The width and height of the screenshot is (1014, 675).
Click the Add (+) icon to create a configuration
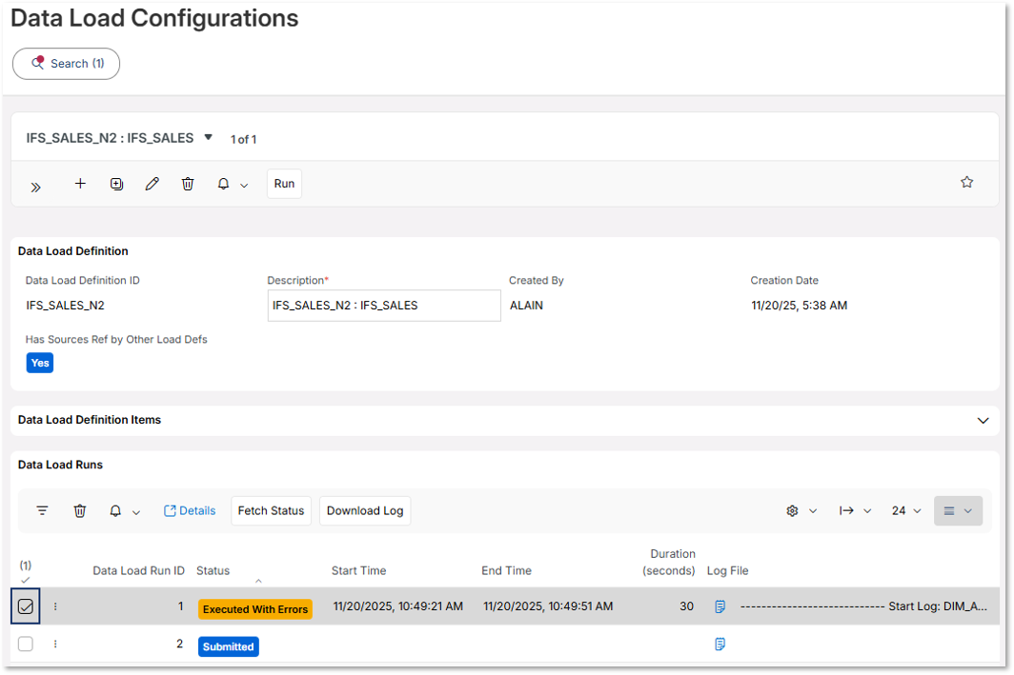point(80,183)
